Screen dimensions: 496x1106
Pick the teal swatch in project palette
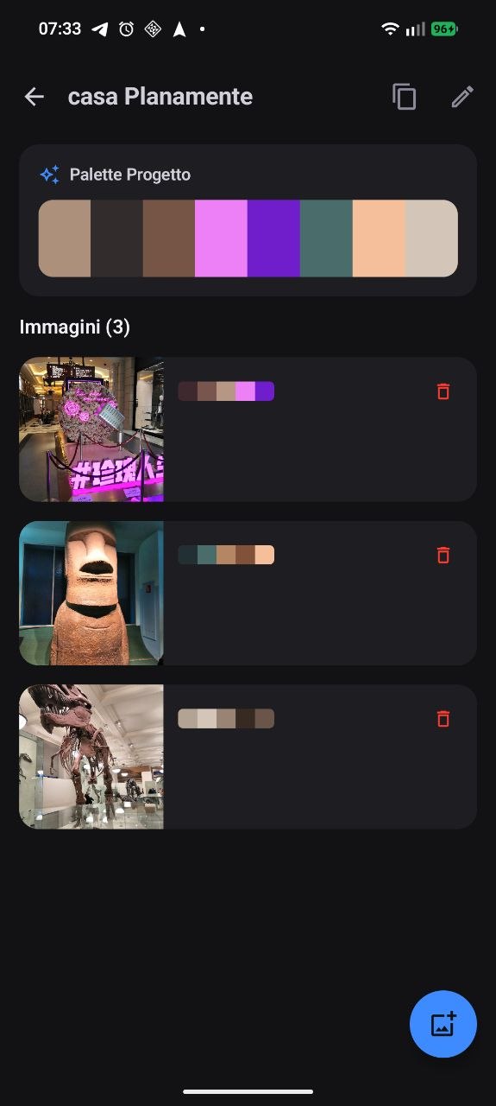pos(327,238)
